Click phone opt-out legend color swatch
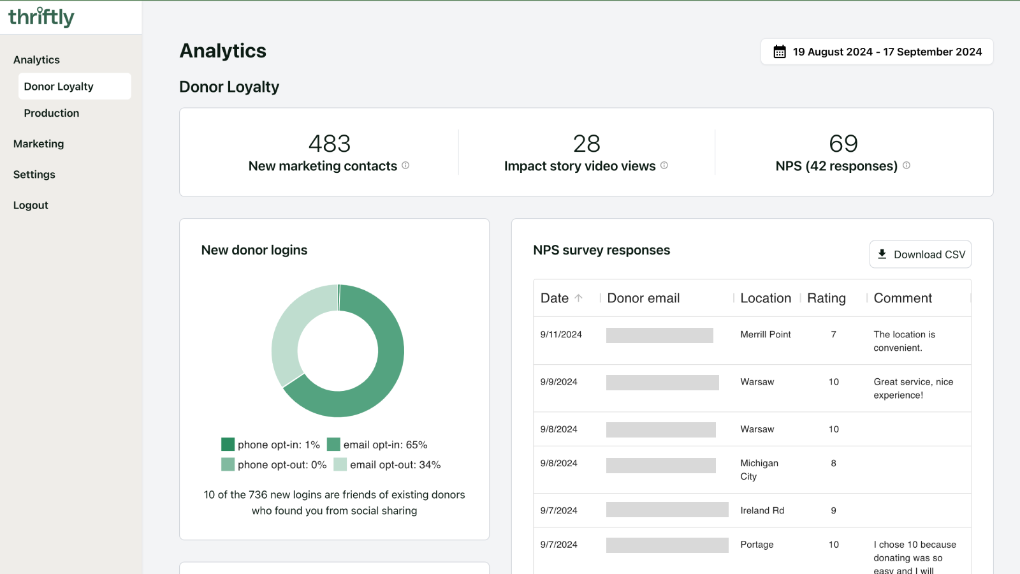The height and width of the screenshot is (574, 1020). click(x=228, y=464)
